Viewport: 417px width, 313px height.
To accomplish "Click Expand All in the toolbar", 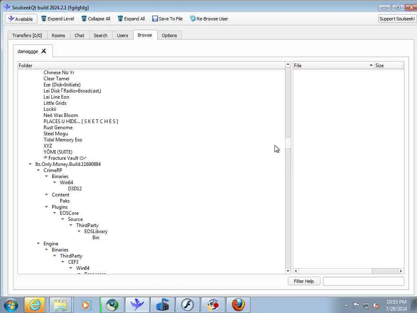I will tap(132, 19).
